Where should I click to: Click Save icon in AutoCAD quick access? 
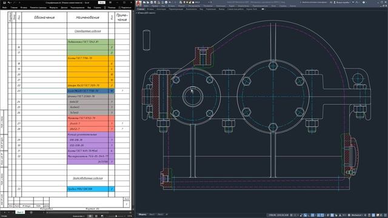pos(152,2)
